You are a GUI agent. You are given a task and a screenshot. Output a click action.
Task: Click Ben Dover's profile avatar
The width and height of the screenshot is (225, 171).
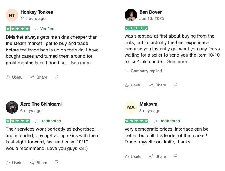pyautogui.click(x=131, y=15)
